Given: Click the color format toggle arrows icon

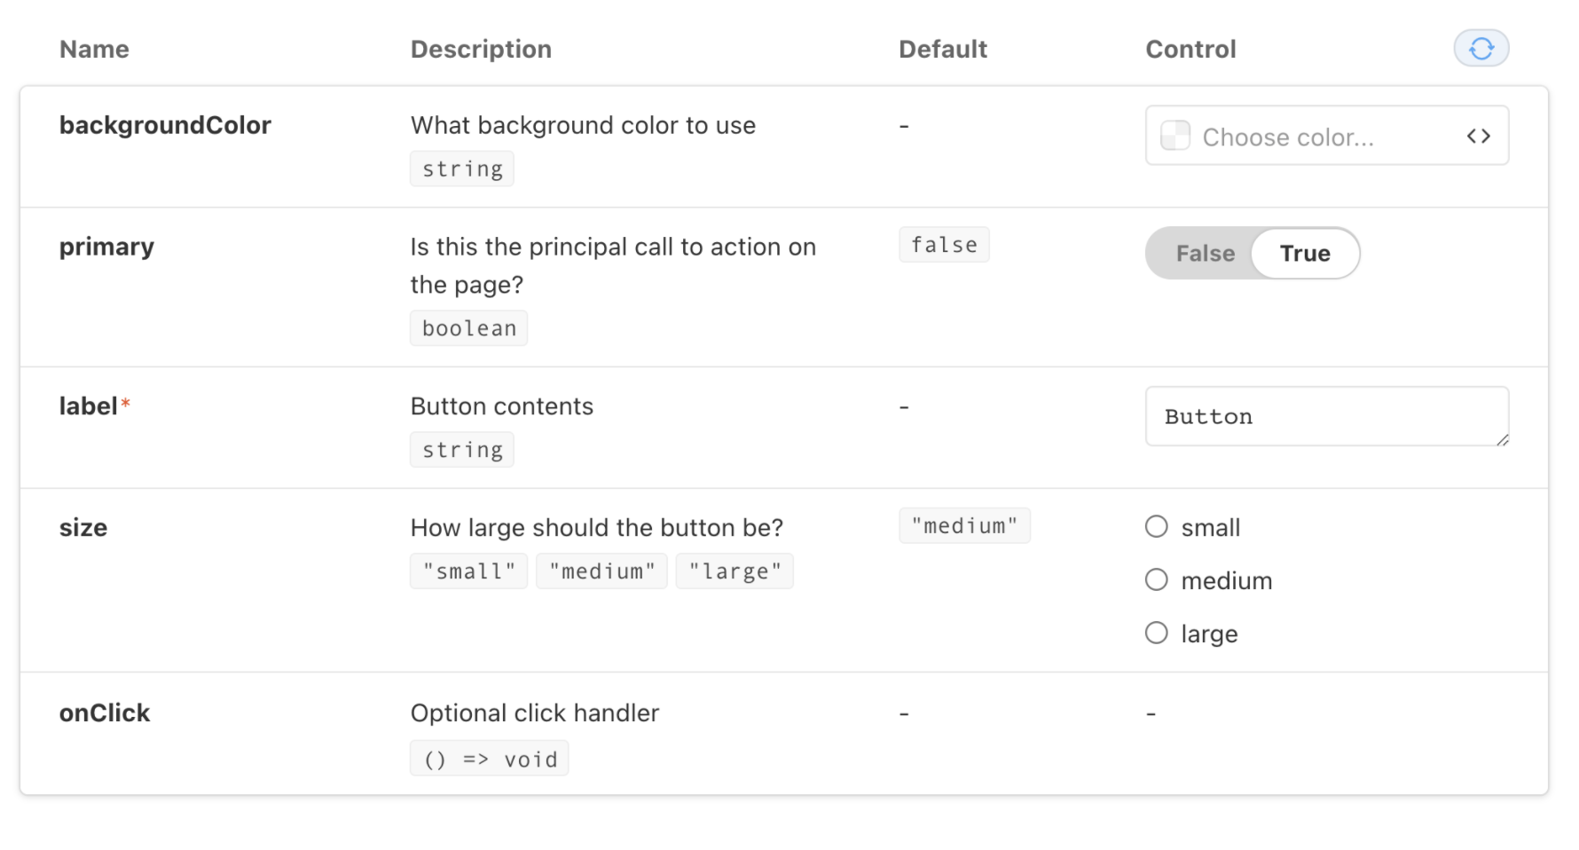Looking at the screenshot, I should tap(1478, 136).
